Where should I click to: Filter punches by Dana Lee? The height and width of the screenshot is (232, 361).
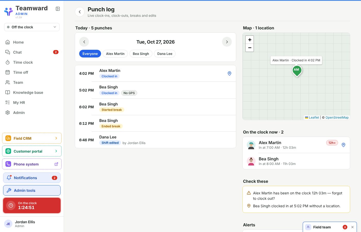[x=165, y=54]
